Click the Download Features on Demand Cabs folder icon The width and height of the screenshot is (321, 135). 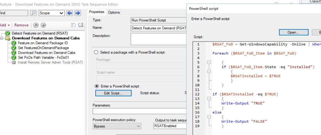tap(8, 38)
